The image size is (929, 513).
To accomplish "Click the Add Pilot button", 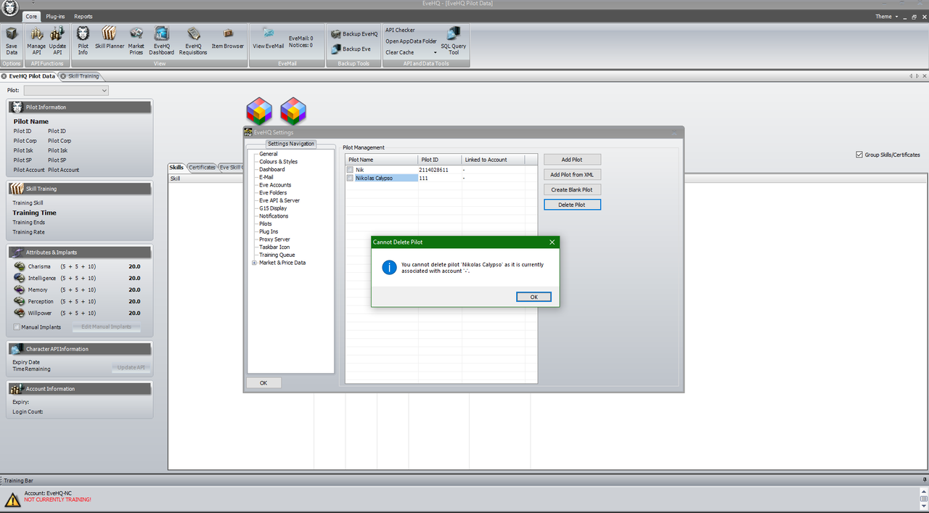I will point(572,160).
